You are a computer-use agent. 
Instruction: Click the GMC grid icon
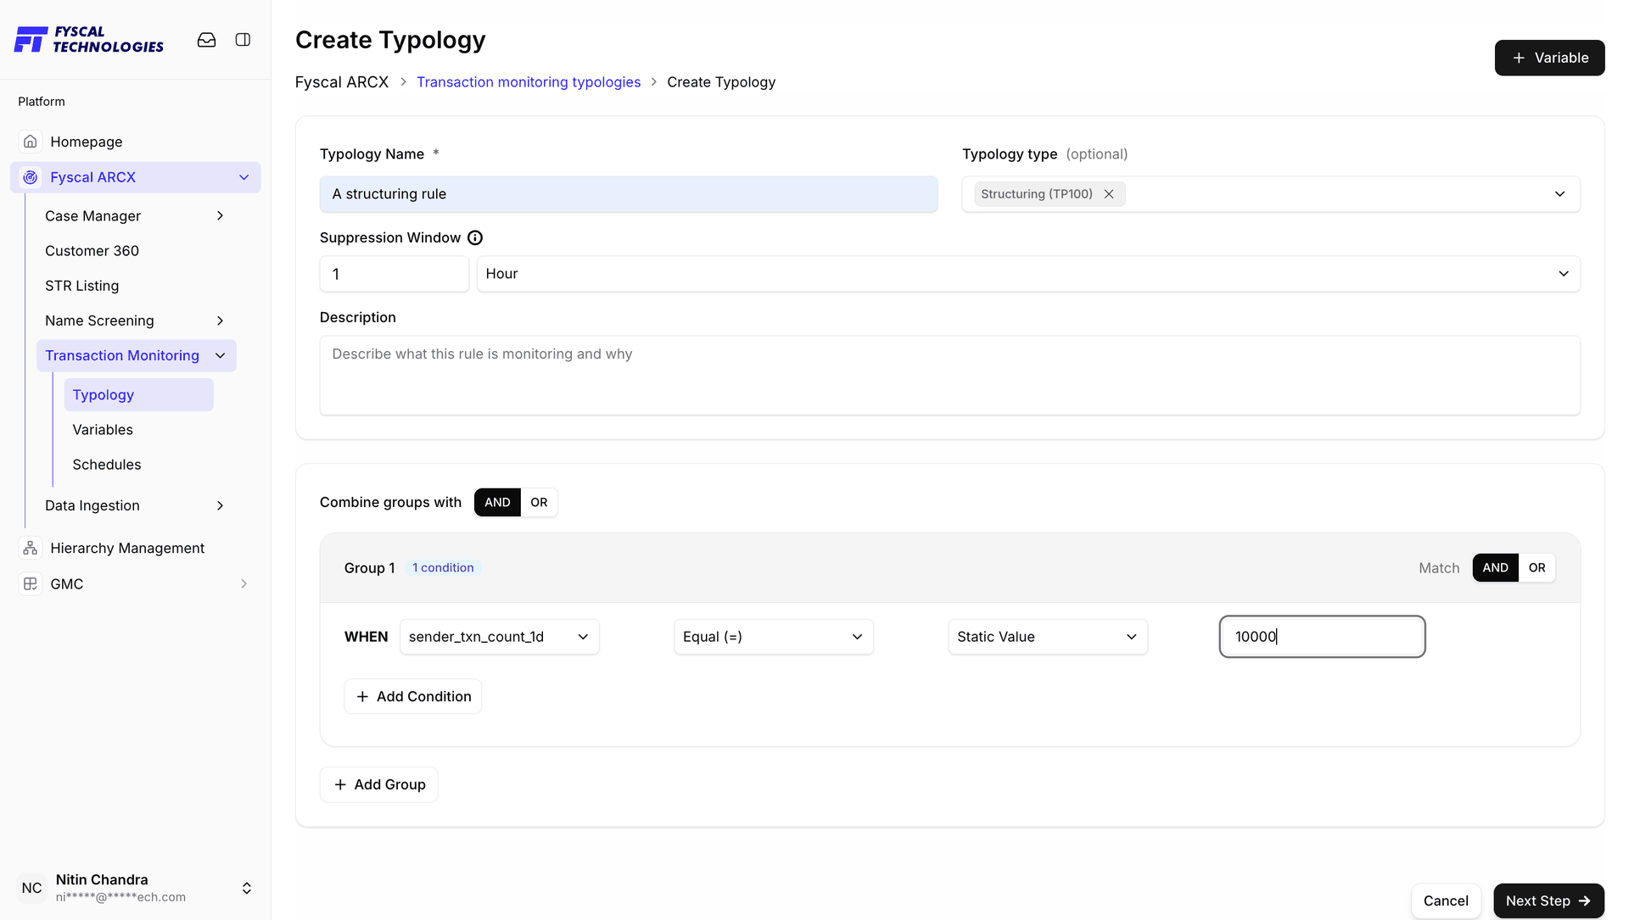pyautogui.click(x=31, y=583)
